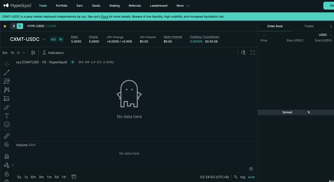Viewport: 334px width, 182px height.
Task: Open the Staking page
Action: (114, 6)
